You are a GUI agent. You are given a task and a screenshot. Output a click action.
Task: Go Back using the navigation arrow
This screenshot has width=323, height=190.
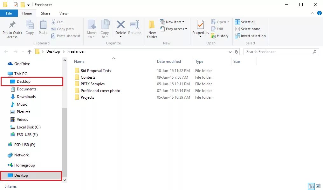coord(6,52)
